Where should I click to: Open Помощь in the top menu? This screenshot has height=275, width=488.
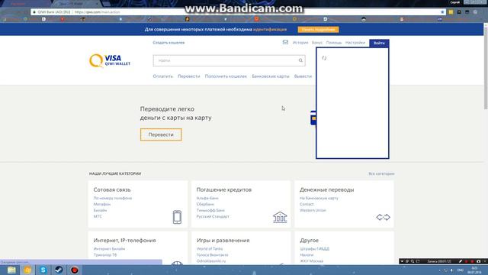[x=334, y=43]
